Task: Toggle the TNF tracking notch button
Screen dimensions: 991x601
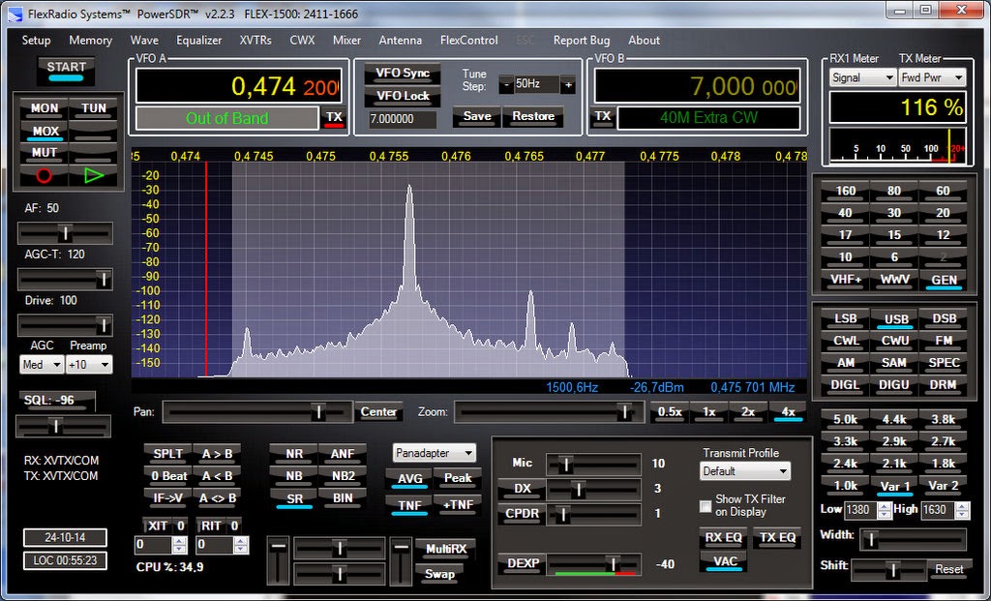Action: pos(409,505)
